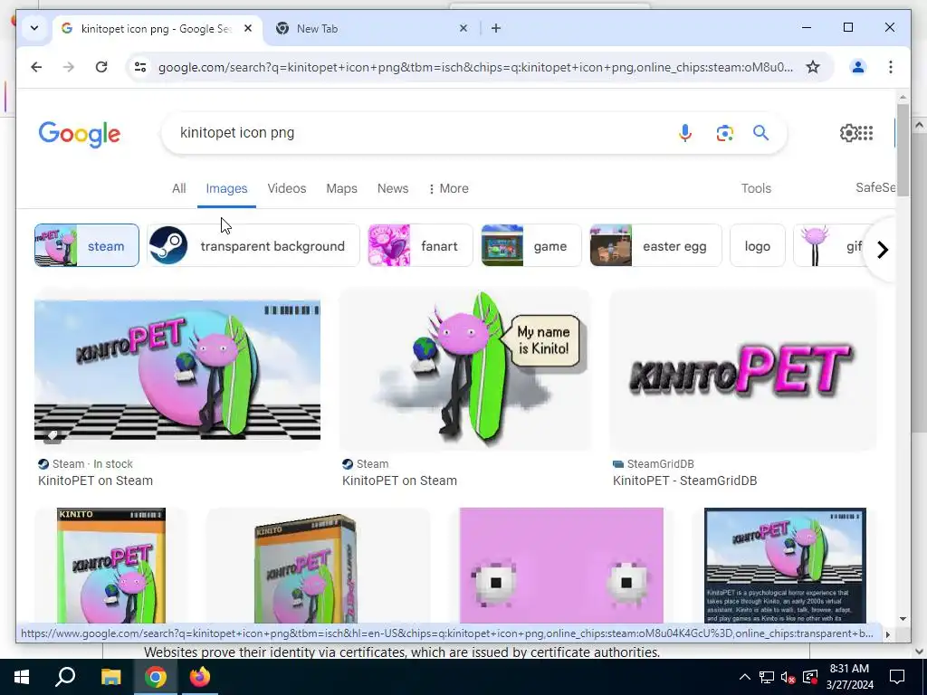This screenshot has width=927, height=695.
Task: Click the Google logo
Action: [80, 134]
